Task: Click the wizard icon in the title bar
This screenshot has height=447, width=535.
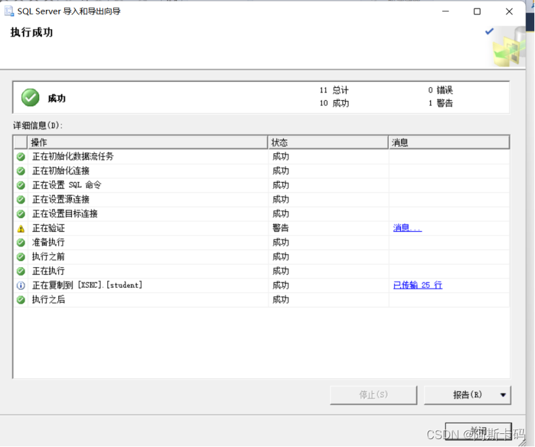Action: 9,11
